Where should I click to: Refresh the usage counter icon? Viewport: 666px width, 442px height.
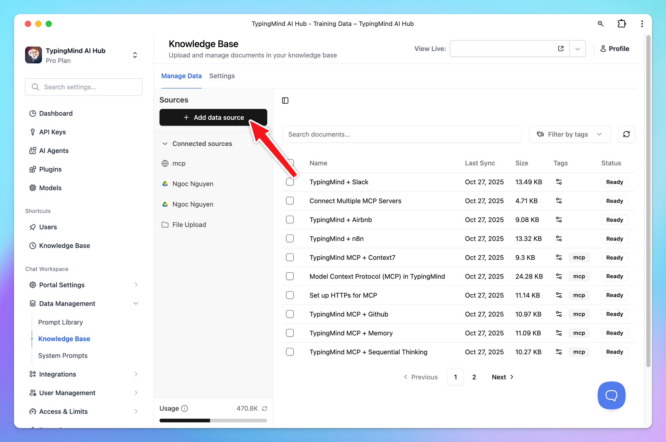click(x=265, y=409)
